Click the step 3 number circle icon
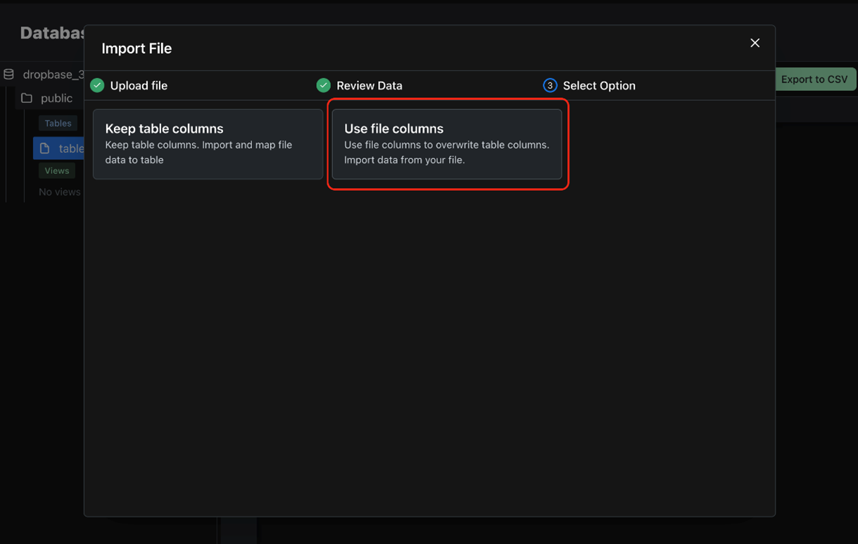Viewport: 858px width, 544px height. (550, 85)
